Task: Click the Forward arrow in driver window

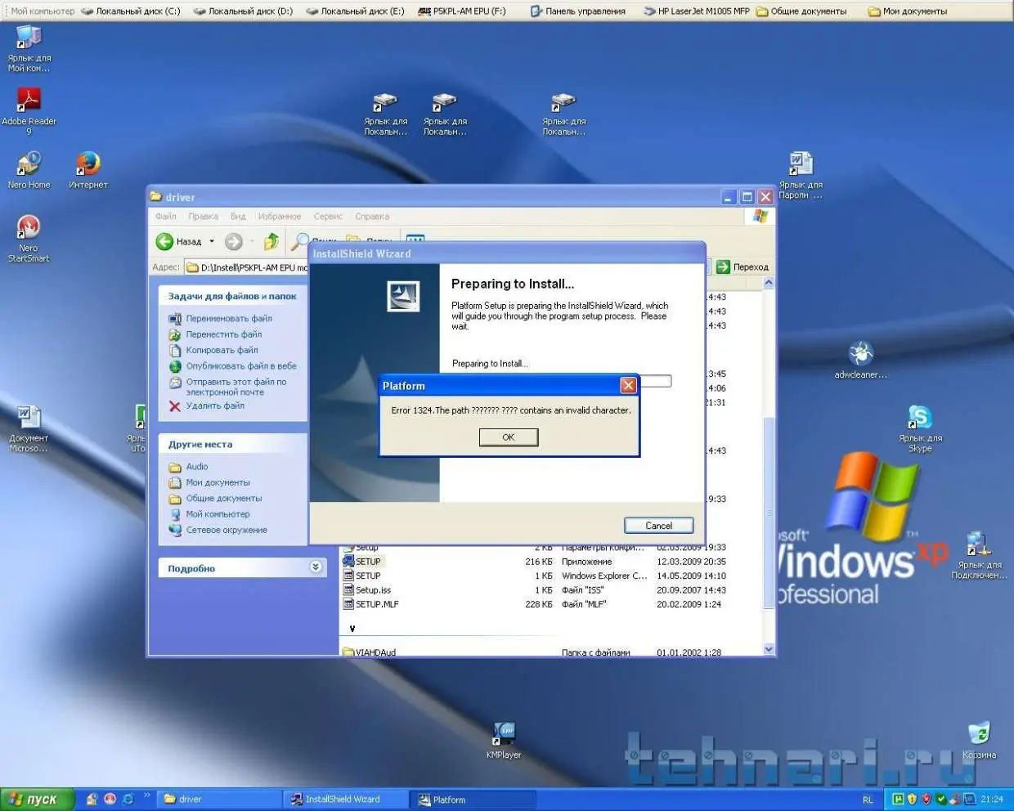Action: coord(234,241)
